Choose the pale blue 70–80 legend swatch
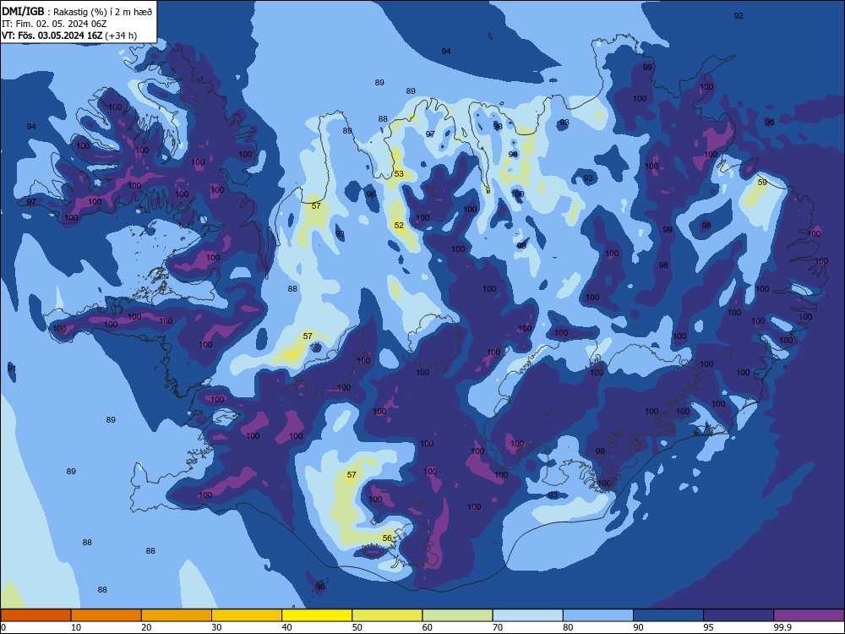This screenshot has height=634, width=845. tap(528, 615)
